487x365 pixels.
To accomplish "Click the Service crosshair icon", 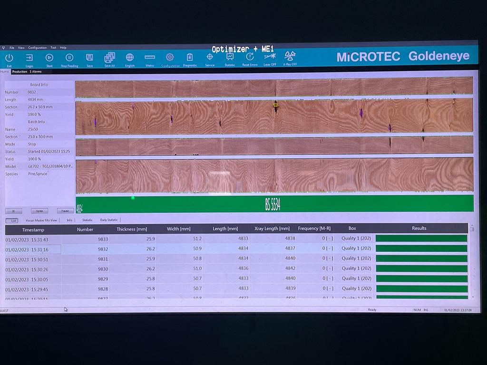I will 210,57.
